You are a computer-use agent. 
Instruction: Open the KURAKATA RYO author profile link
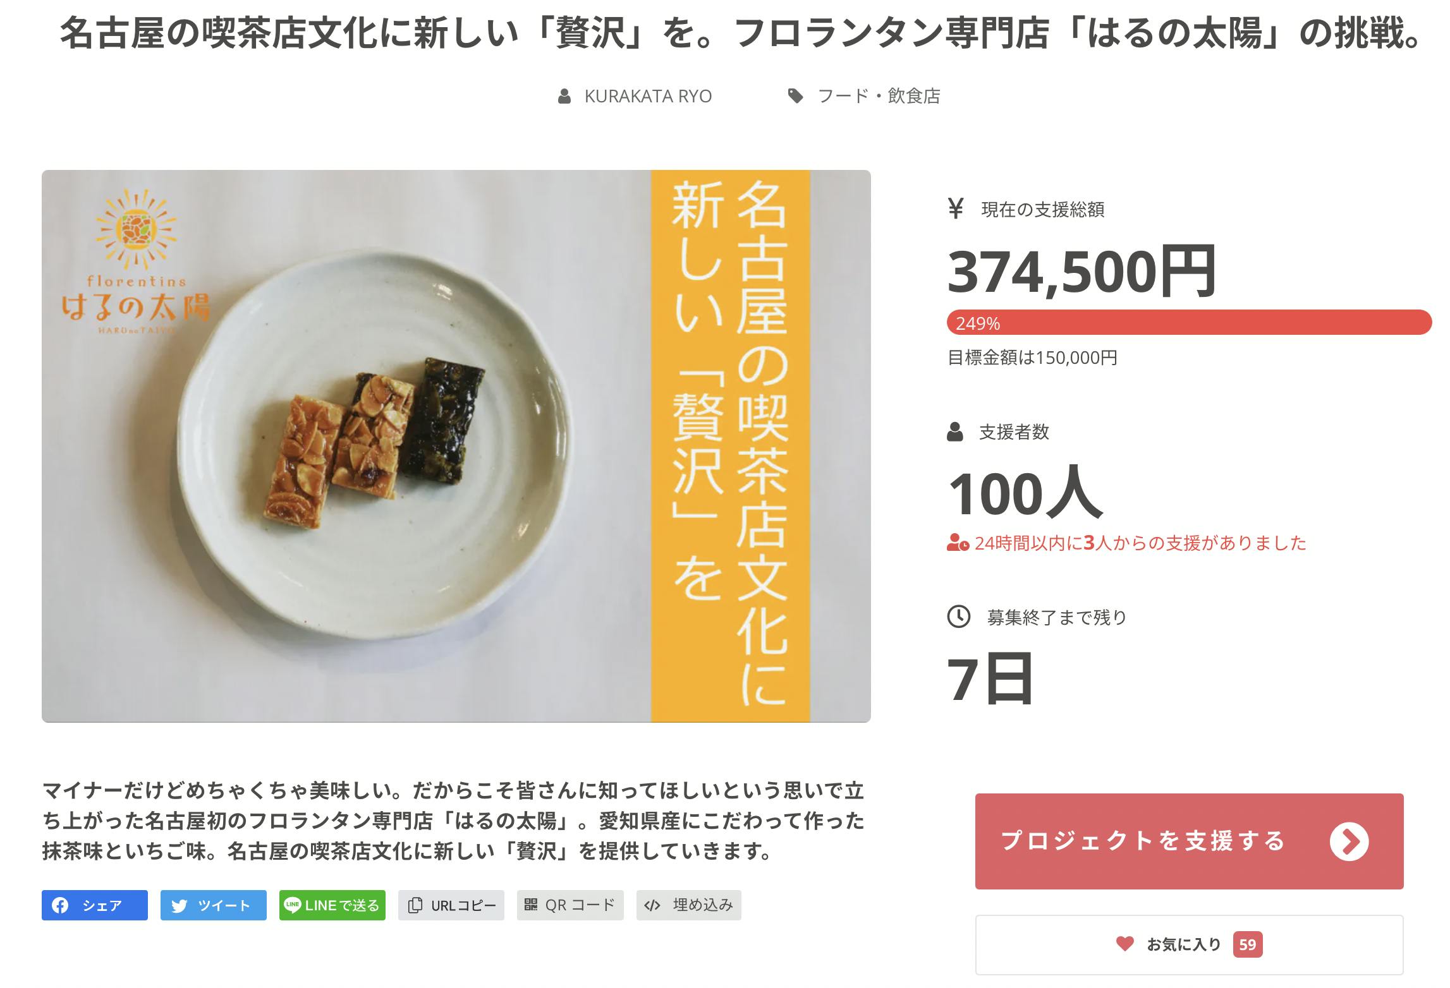coord(648,96)
